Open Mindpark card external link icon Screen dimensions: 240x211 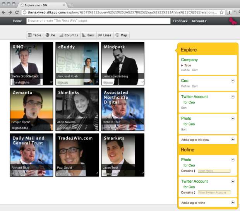tap(142, 82)
